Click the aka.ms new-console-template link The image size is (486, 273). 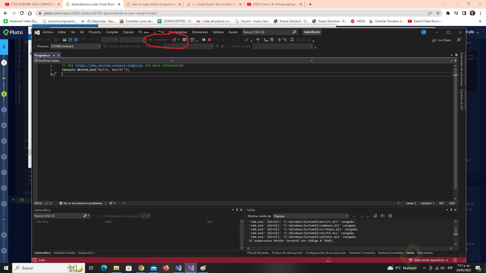tap(109, 65)
